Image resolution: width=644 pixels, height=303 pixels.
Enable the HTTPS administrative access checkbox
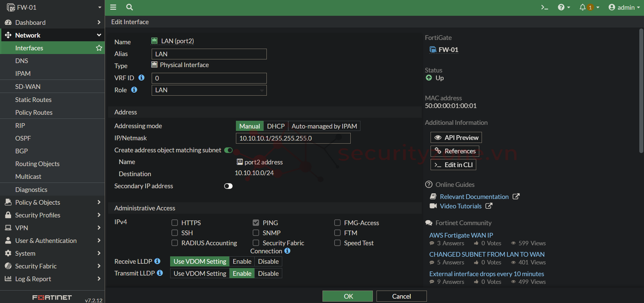tap(175, 223)
